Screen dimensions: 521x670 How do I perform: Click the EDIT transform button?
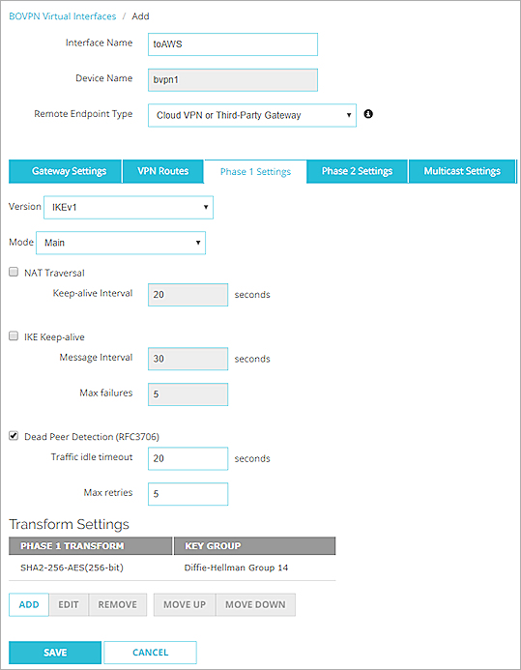pyautogui.click(x=69, y=604)
